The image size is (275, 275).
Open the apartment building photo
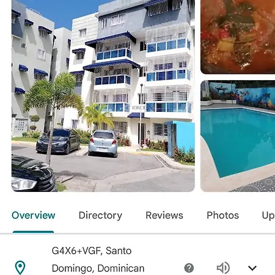(x=103, y=96)
